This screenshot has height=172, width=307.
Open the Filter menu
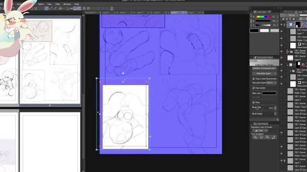pyautogui.click(x=58, y=4)
